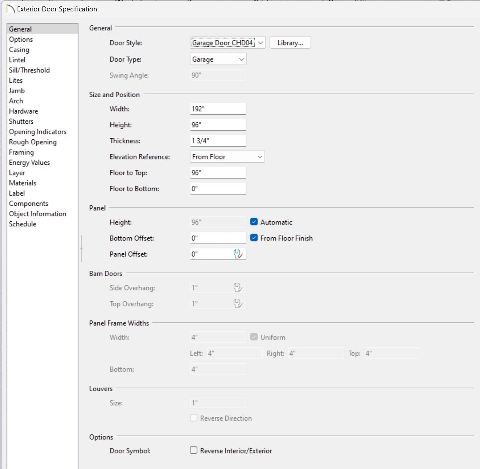
Task: Select the Floor to Top field
Action: pos(218,173)
